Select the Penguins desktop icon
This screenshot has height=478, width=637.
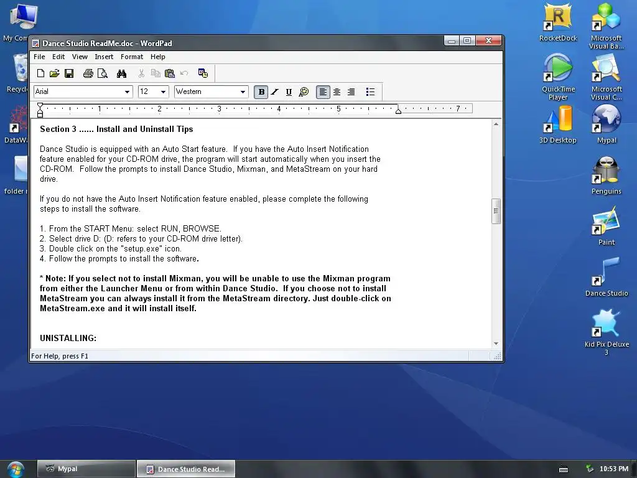pos(606,175)
